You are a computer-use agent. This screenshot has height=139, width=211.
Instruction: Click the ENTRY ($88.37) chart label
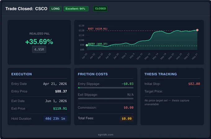[x=98, y=44]
